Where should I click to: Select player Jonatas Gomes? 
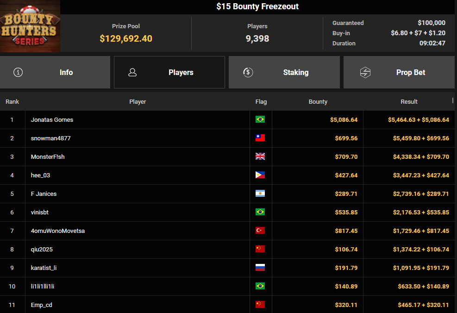point(52,119)
